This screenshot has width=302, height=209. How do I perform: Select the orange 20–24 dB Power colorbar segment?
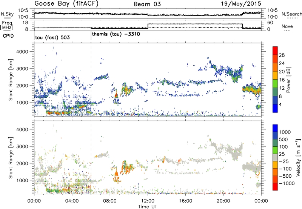point(275,67)
